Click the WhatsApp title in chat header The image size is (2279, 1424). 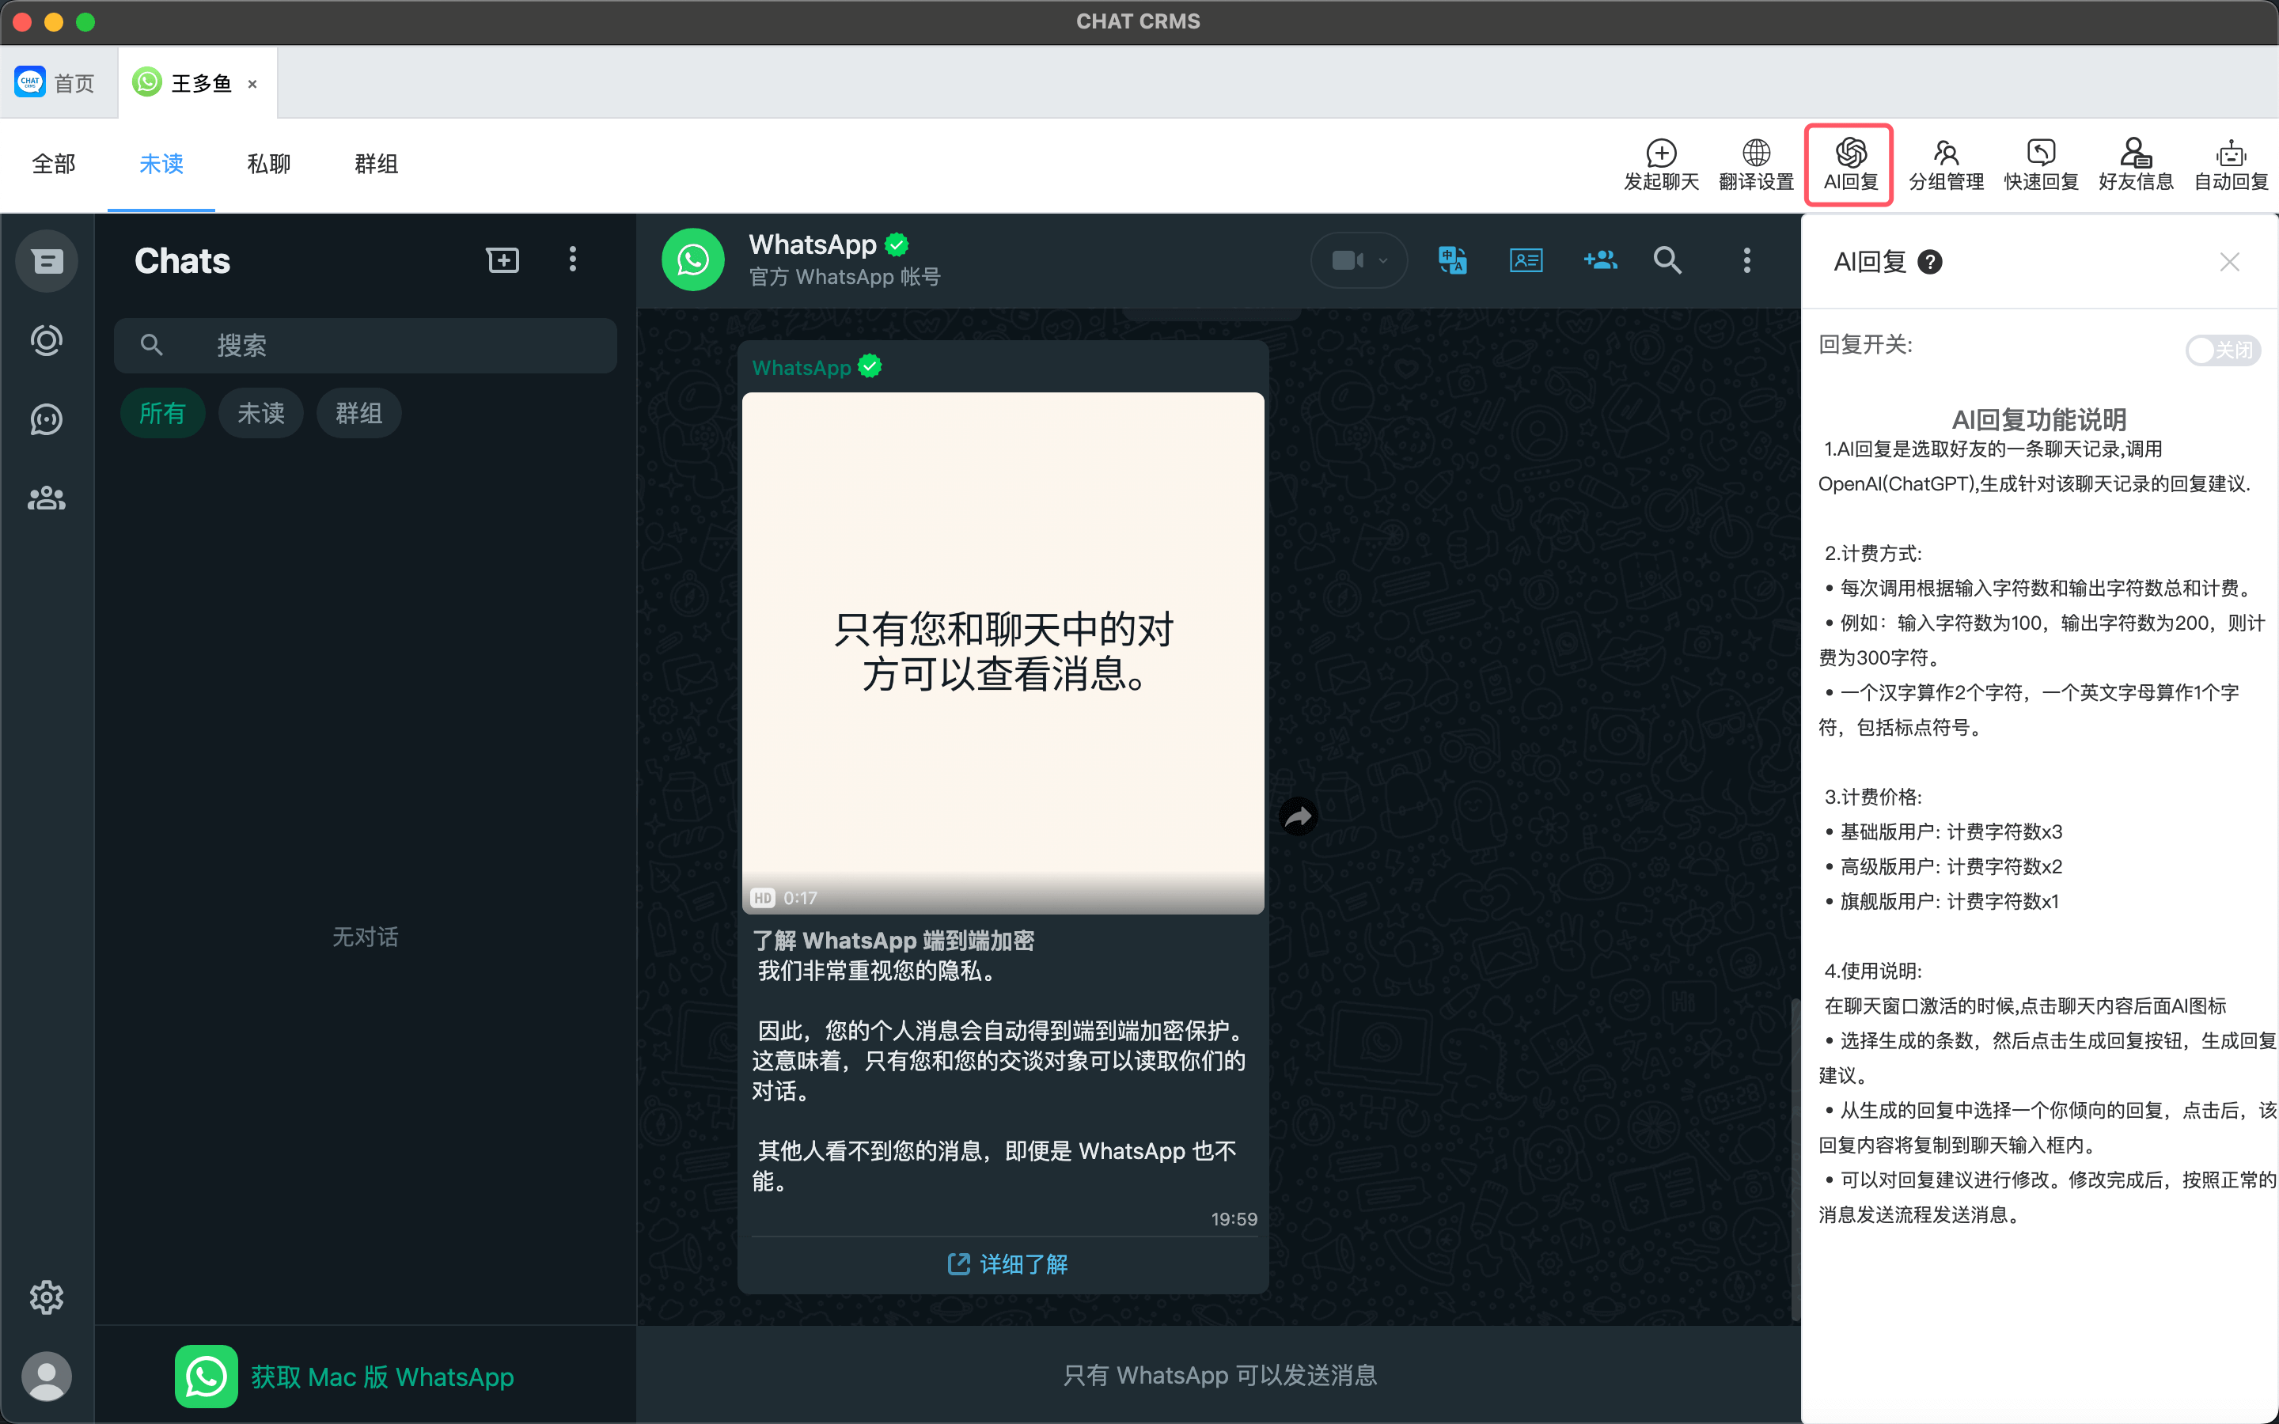pos(813,244)
